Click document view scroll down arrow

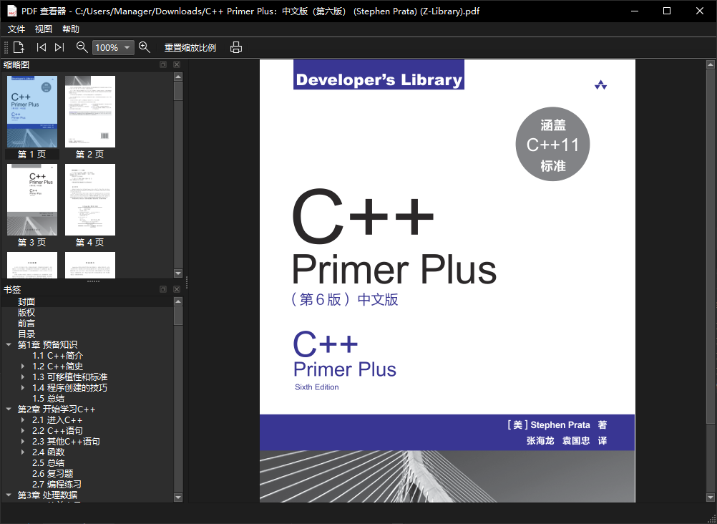(710, 498)
